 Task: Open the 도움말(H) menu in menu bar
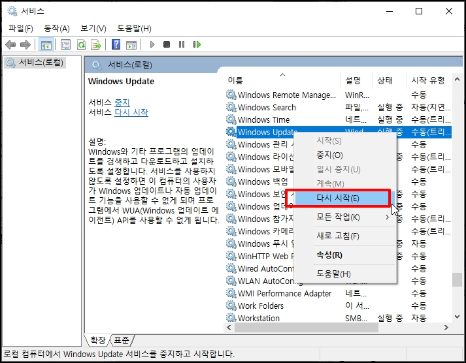coord(134,29)
